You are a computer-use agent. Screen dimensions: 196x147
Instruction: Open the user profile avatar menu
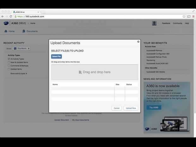pyautogui.click(x=154, y=23)
